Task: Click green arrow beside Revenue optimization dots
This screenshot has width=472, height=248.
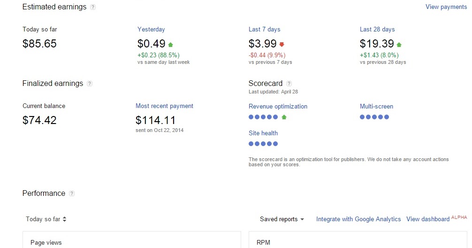Action: point(284,117)
